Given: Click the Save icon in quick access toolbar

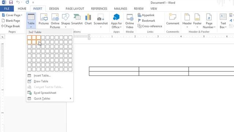Looking at the screenshot, I should tap(11, 2).
